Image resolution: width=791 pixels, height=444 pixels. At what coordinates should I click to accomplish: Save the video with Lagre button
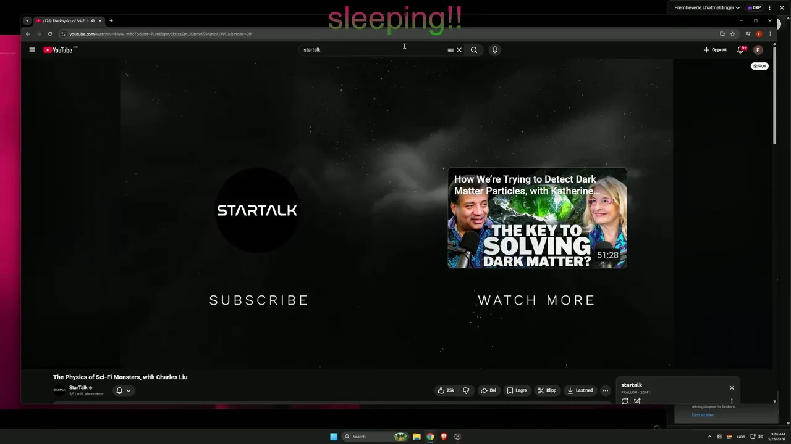[x=517, y=390]
